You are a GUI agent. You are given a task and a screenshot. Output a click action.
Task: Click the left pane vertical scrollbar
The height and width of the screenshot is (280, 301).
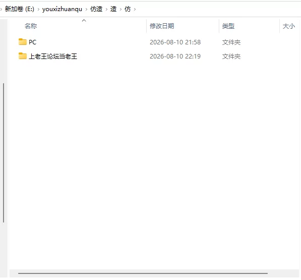(4, 153)
